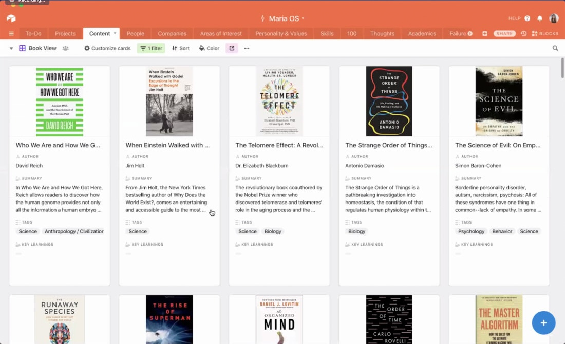Open The Order of Time cover
The height and width of the screenshot is (344, 565).
pos(389,319)
